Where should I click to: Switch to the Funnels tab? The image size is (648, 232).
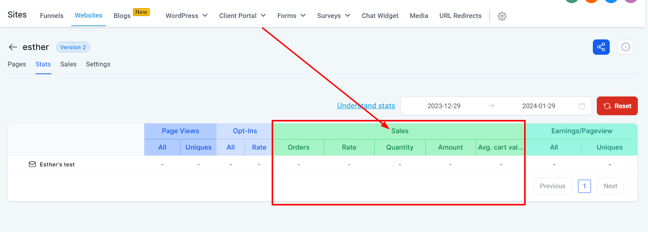click(x=52, y=16)
